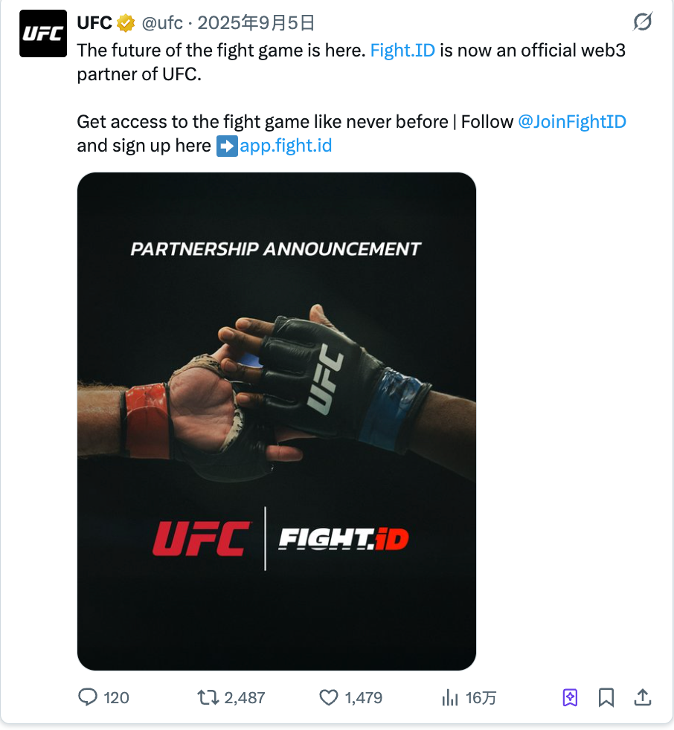The width and height of the screenshot is (674, 730).
Task: Open view analytics bar chart icon
Action: coord(449,697)
